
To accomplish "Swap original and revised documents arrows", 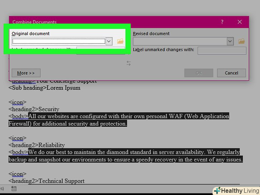I will tap(129, 63).
